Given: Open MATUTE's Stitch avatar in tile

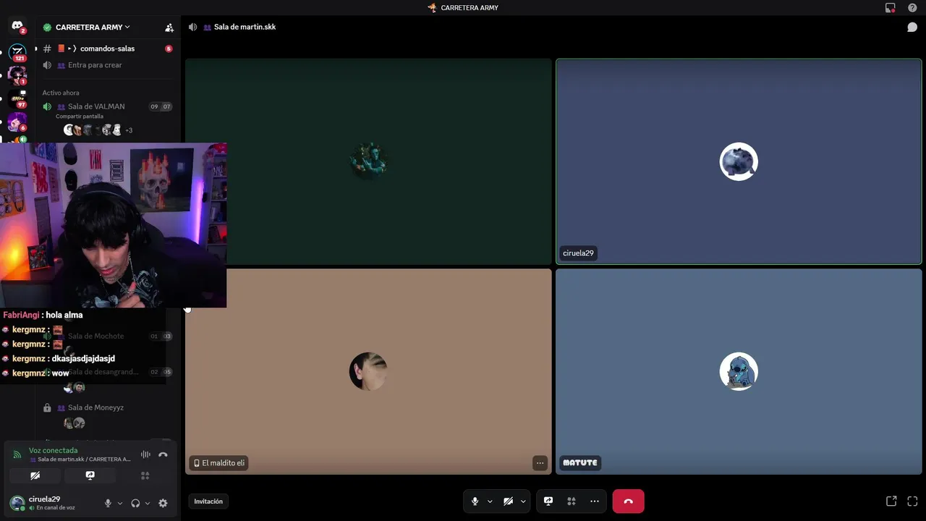Looking at the screenshot, I should 739,371.
